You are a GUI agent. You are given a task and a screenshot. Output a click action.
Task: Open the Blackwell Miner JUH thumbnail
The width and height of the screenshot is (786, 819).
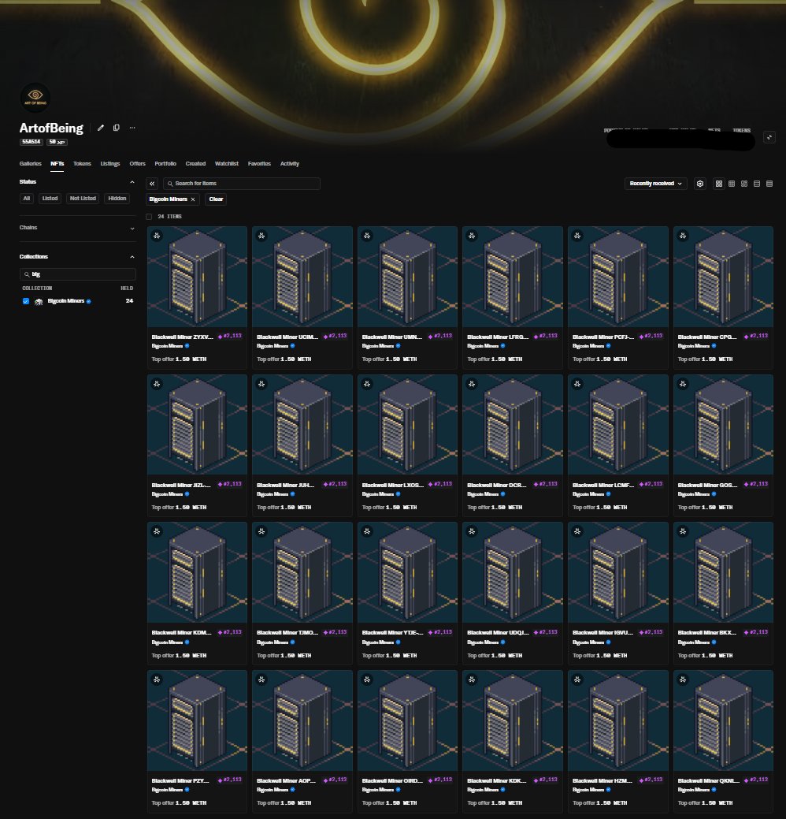tap(302, 424)
